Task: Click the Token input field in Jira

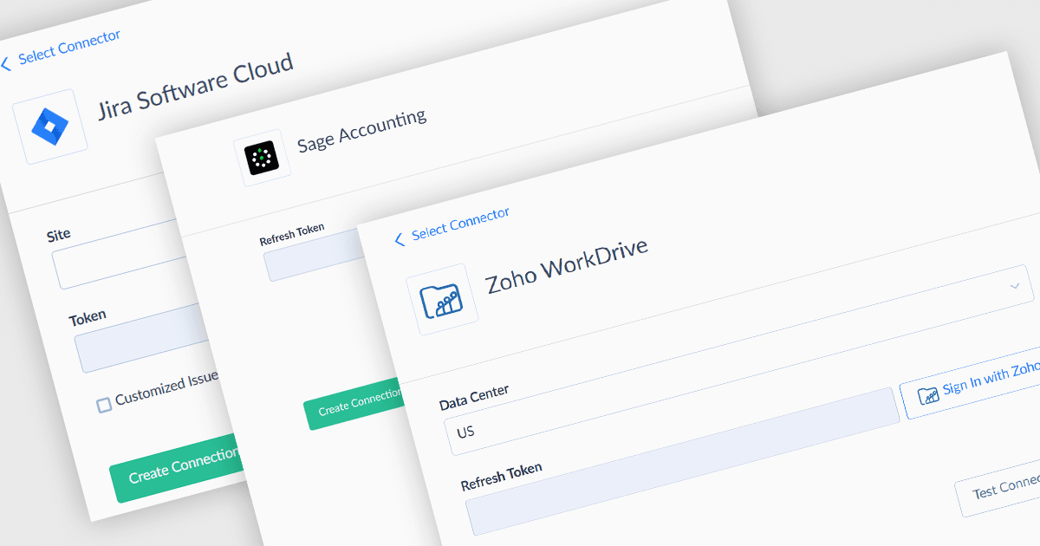Action: tap(143, 337)
